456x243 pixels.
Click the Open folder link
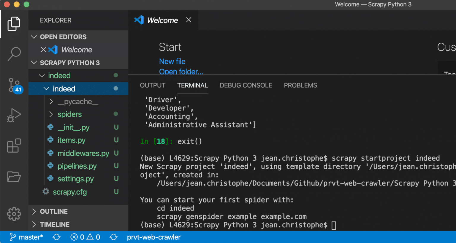coord(181,72)
